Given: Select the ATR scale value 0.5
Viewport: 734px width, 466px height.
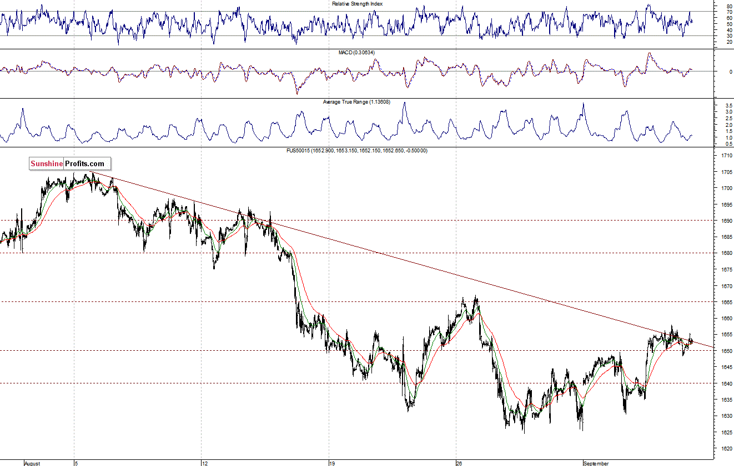Looking at the screenshot, I should point(728,144).
